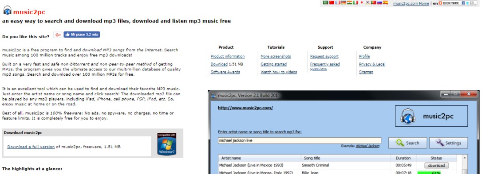Click the Company column heading

372,47
